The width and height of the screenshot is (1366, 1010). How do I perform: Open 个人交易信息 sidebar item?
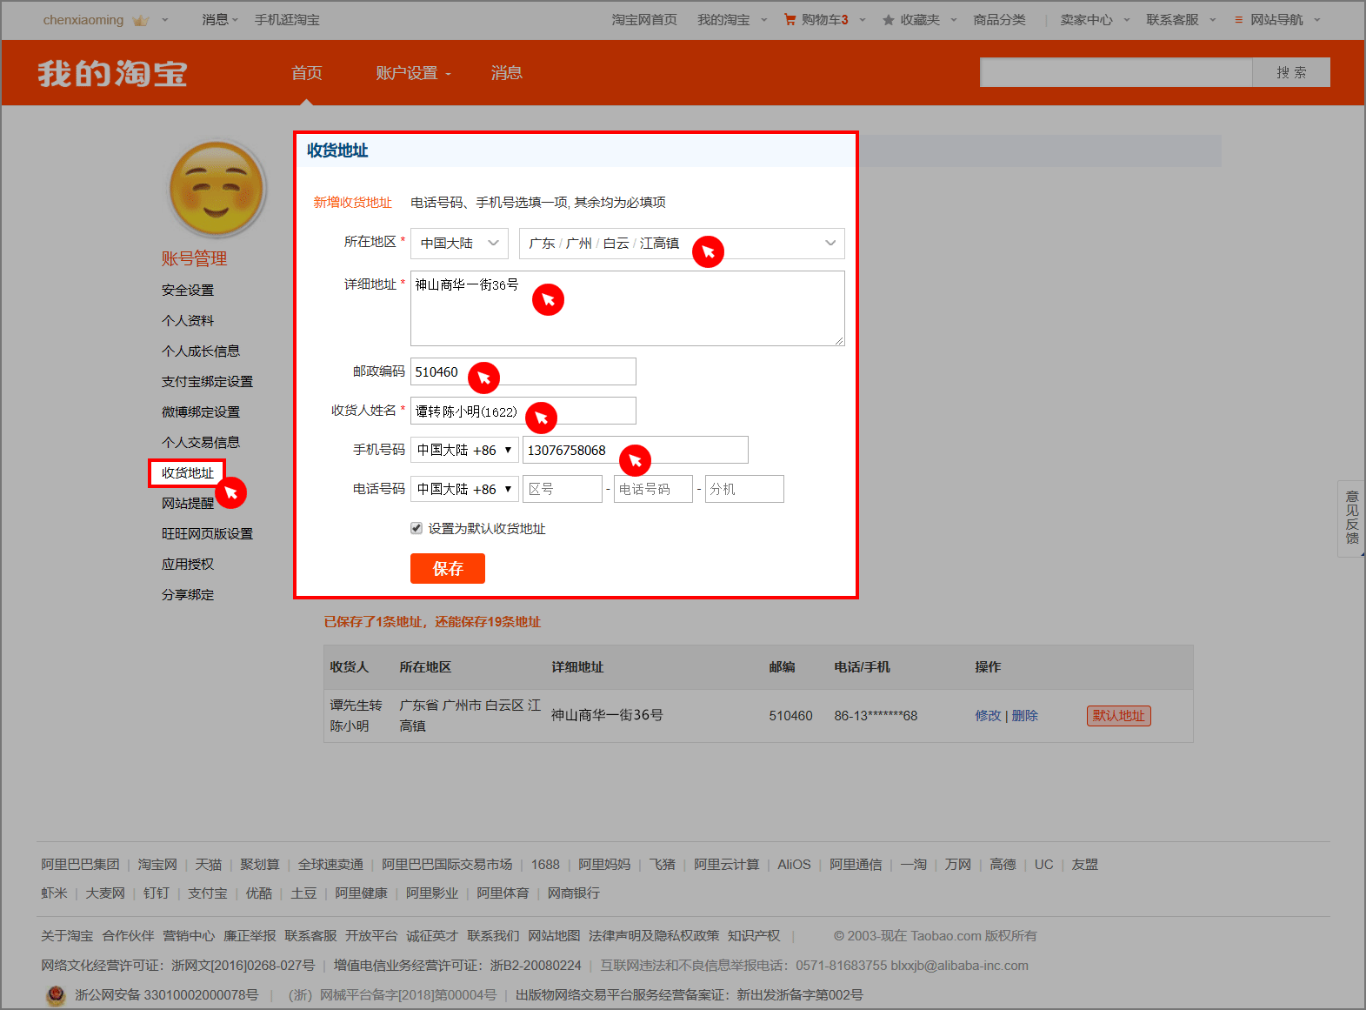[x=201, y=443]
